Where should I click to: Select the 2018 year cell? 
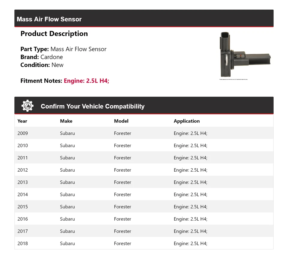click(22, 243)
